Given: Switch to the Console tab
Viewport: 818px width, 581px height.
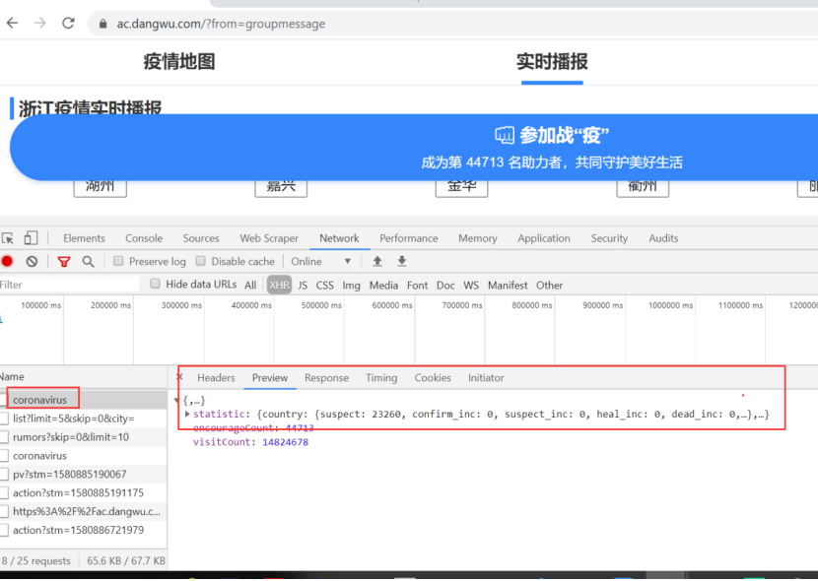Looking at the screenshot, I should (x=144, y=238).
